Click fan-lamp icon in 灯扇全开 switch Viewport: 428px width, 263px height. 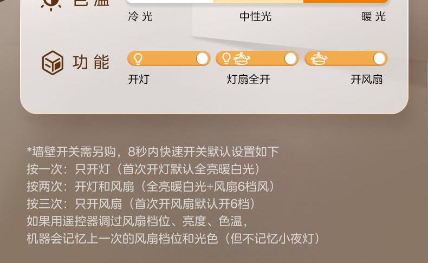[242, 58]
